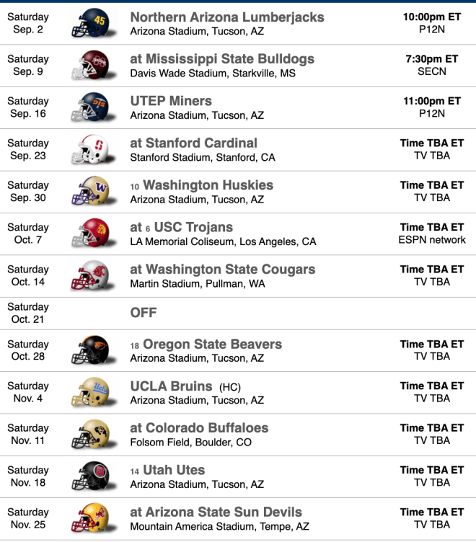Screen dimensions: 476x542
Task: Click the Mississippi State Bulldogs maroon helmet
Action: click(x=93, y=66)
